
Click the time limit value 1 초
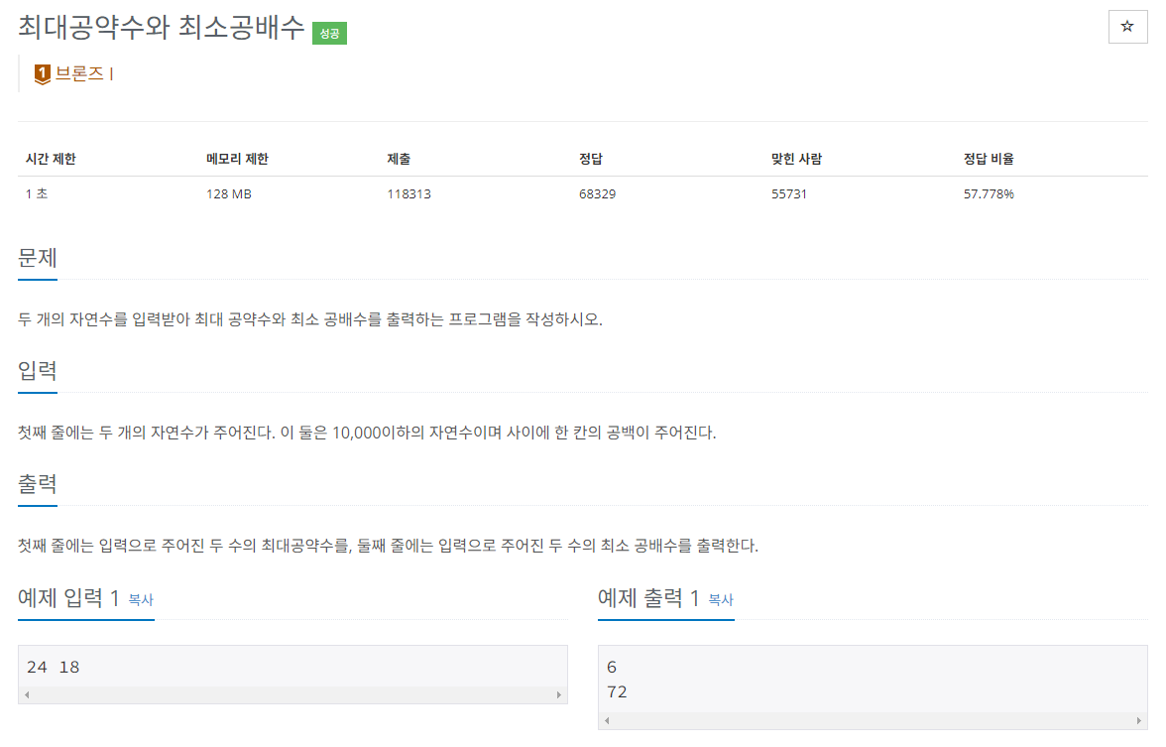[x=37, y=194]
